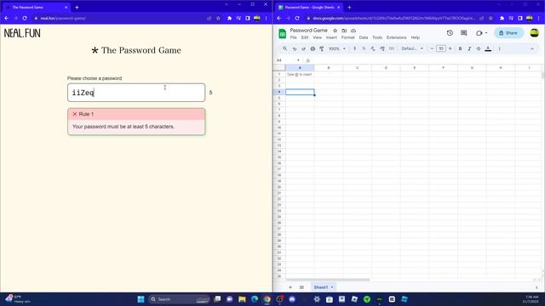Open the Extensions puzzle icon in the left browser
The image size is (545, 306).
tap(229, 18)
